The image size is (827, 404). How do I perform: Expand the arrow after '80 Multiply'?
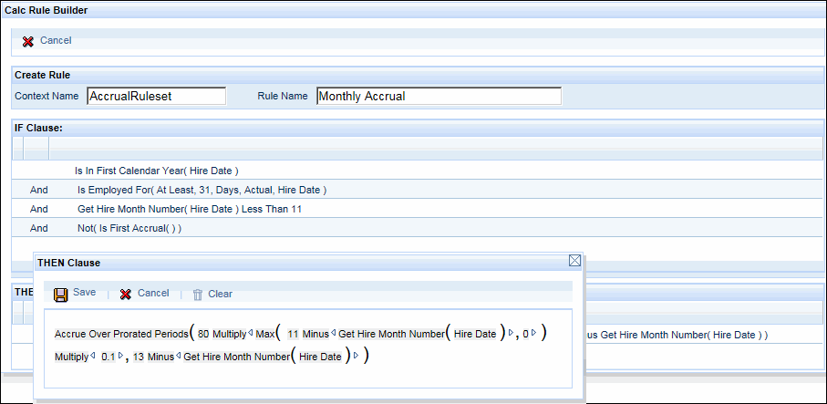pyautogui.click(x=251, y=334)
